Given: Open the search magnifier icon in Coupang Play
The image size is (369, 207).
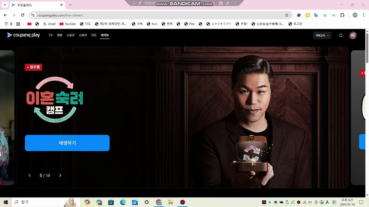Looking at the screenshot, I should (x=341, y=35).
